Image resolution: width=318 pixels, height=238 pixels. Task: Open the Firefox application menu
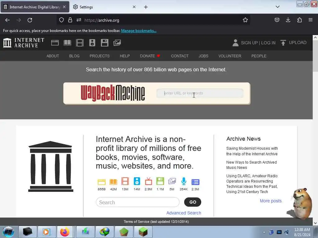pos(311,20)
